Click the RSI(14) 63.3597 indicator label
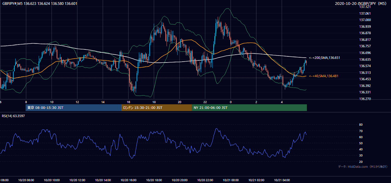Screen dimensions: 391x183 pos(13,116)
